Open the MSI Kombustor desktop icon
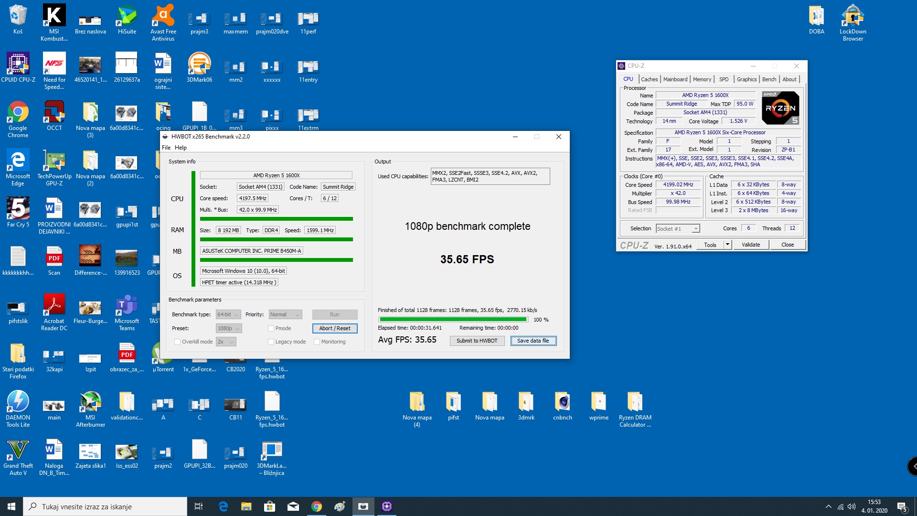Screen dimensions: 917x516 (54, 22)
